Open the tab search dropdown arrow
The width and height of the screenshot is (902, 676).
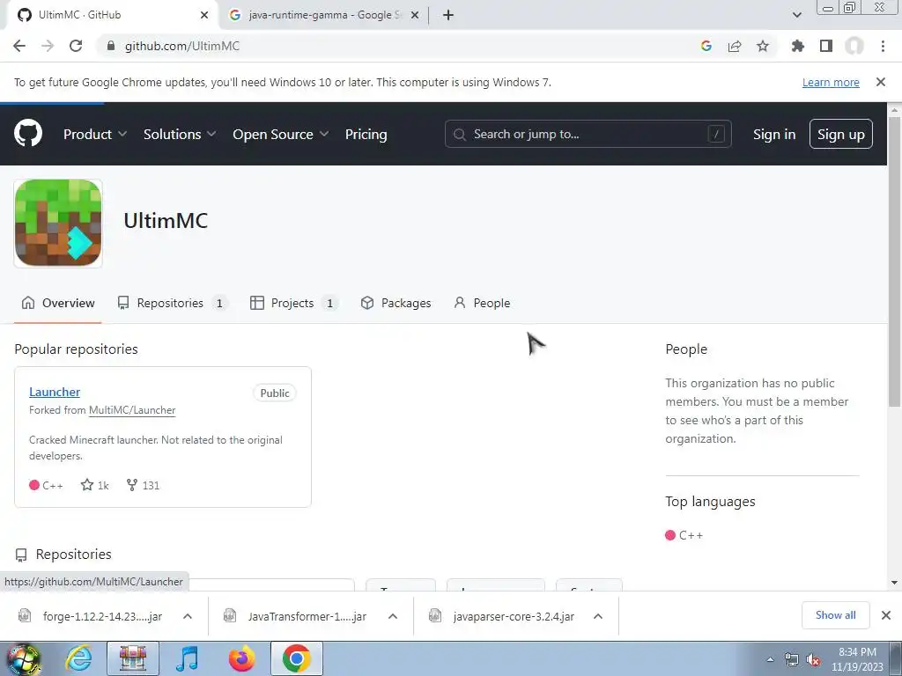tap(796, 15)
